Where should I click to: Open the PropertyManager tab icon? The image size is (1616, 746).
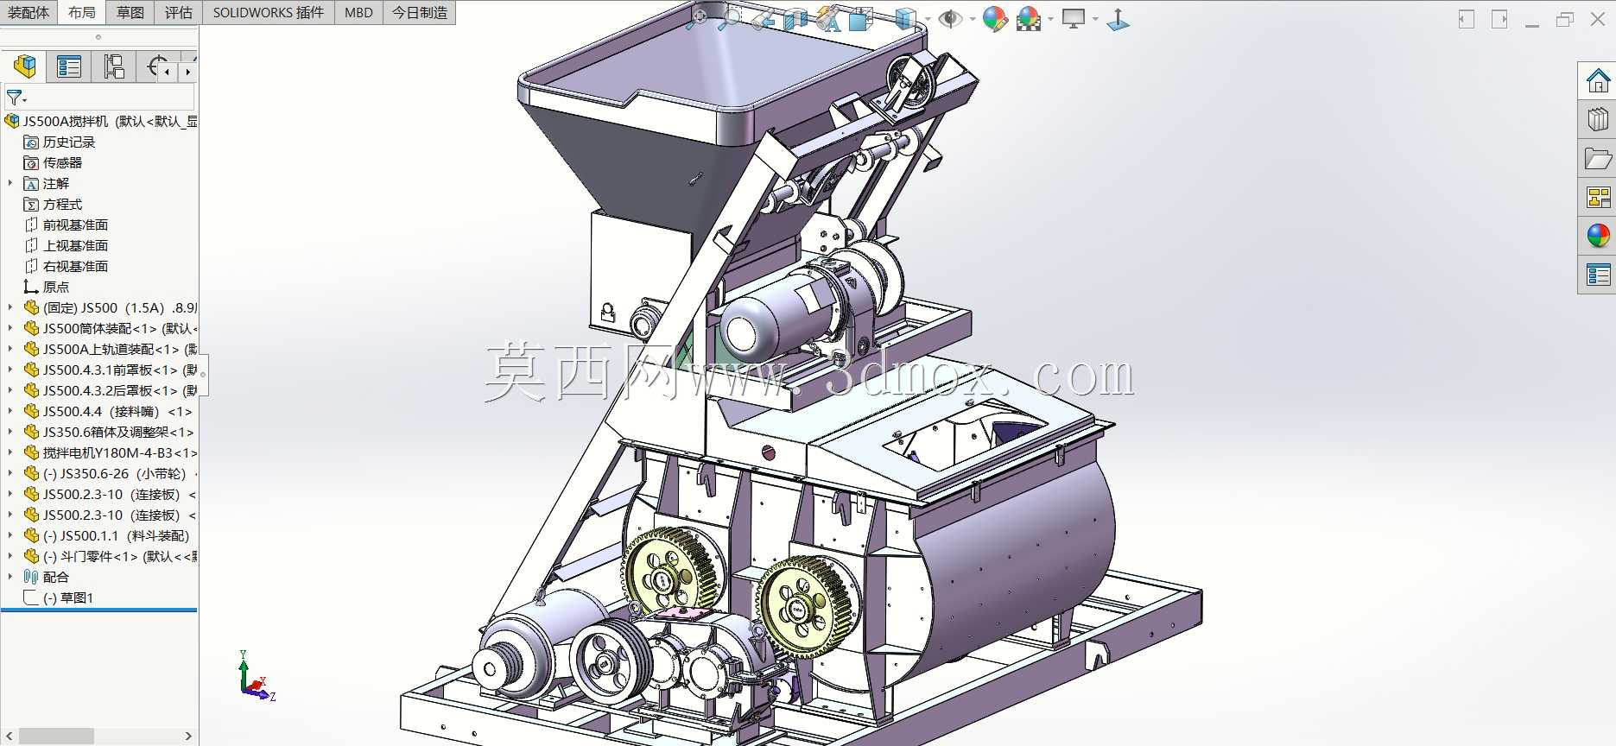pos(68,66)
